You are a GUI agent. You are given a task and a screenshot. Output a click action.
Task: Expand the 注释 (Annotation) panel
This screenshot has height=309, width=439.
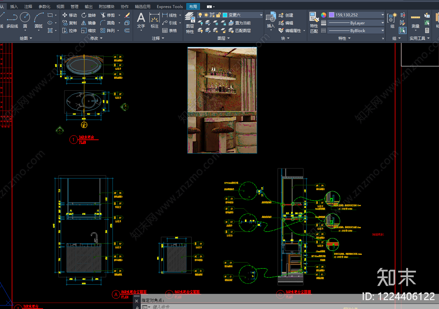[158, 38]
